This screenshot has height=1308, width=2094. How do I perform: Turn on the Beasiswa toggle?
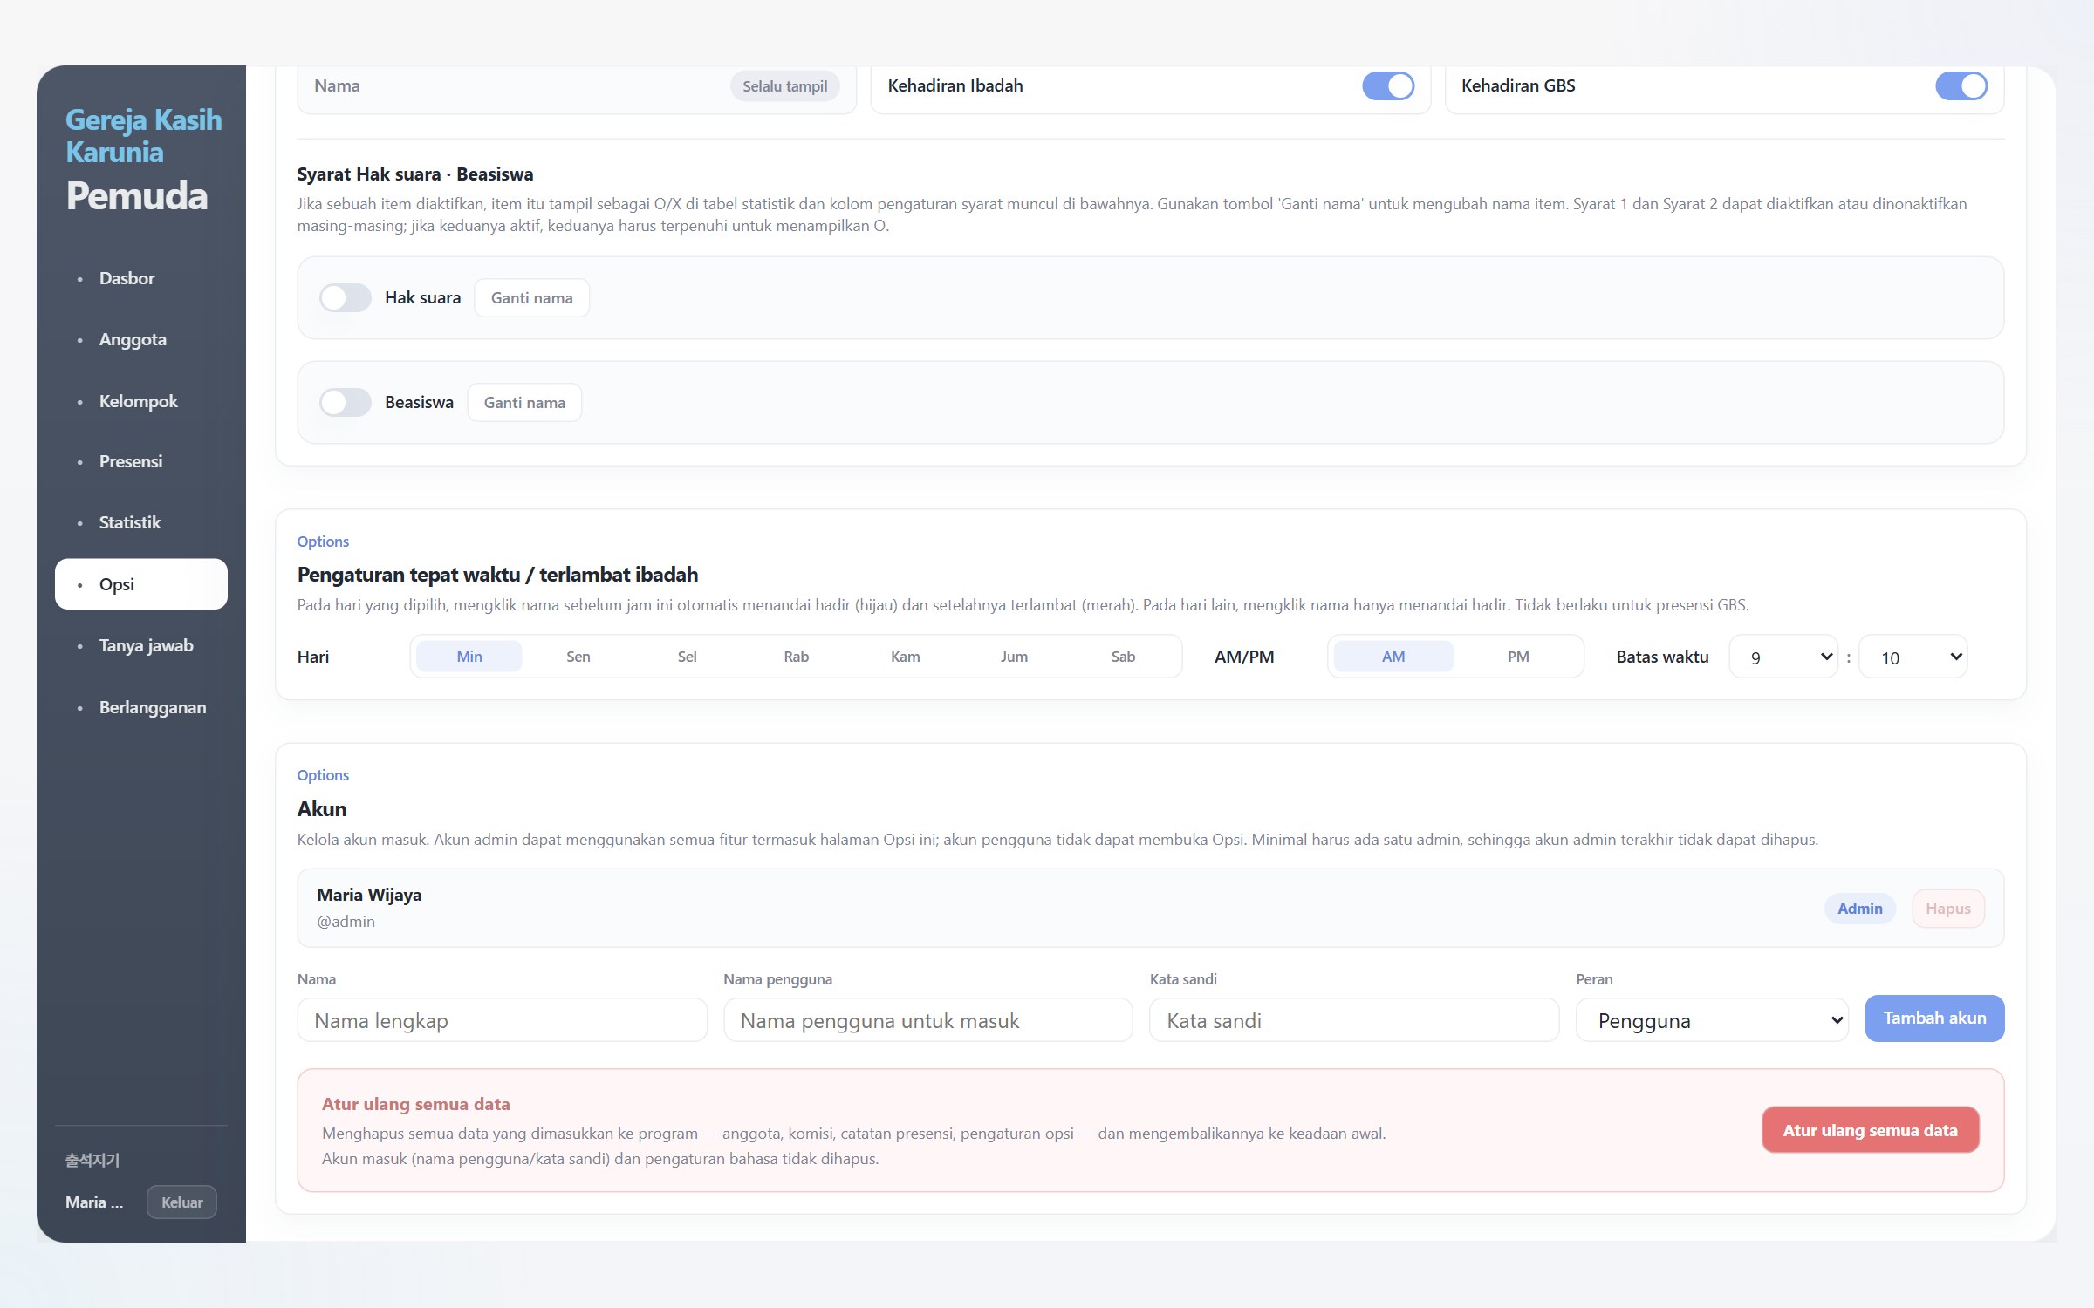[346, 403]
